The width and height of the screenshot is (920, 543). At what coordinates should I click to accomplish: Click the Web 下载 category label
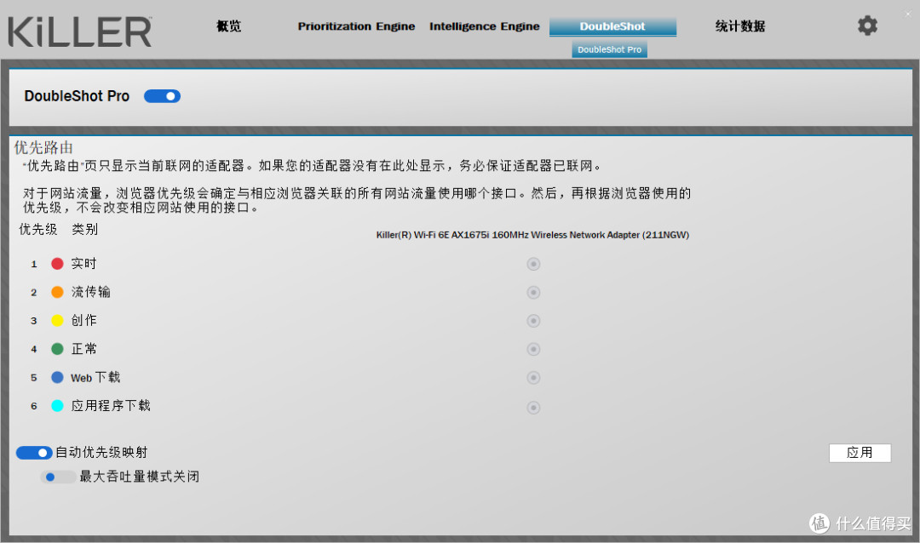[95, 377]
